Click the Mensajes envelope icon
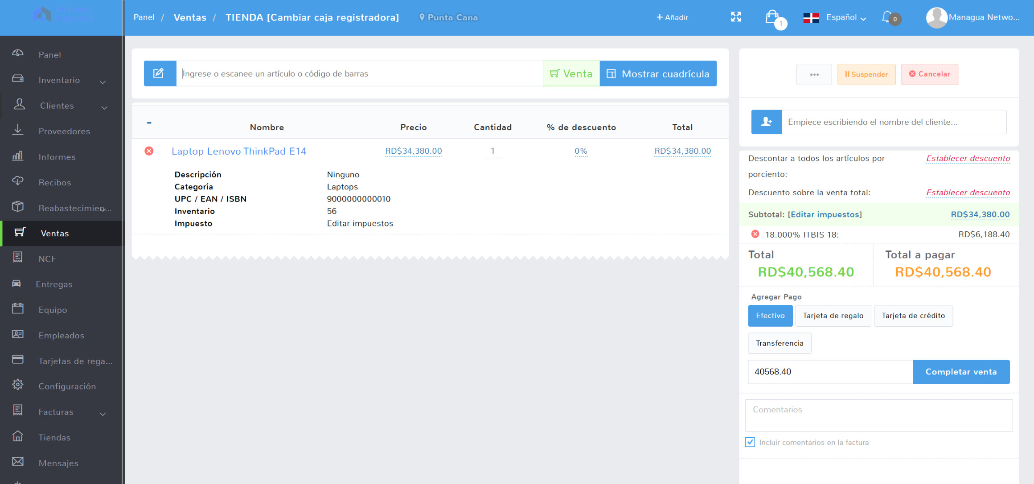Screen dimensions: 1034x484 tap(18, 461)
